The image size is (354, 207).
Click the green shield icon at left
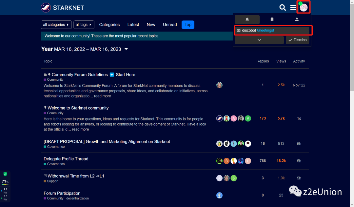point(5,174)
